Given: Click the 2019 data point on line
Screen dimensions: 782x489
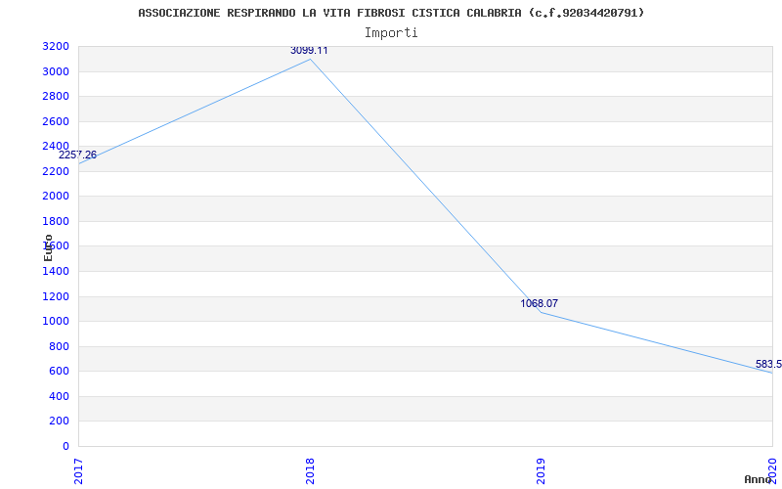Looking at the screenshot, I should (542, 313).
